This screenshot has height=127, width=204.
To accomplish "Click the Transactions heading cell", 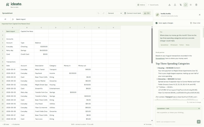I will pyautogui.click(x=12, y=62).
